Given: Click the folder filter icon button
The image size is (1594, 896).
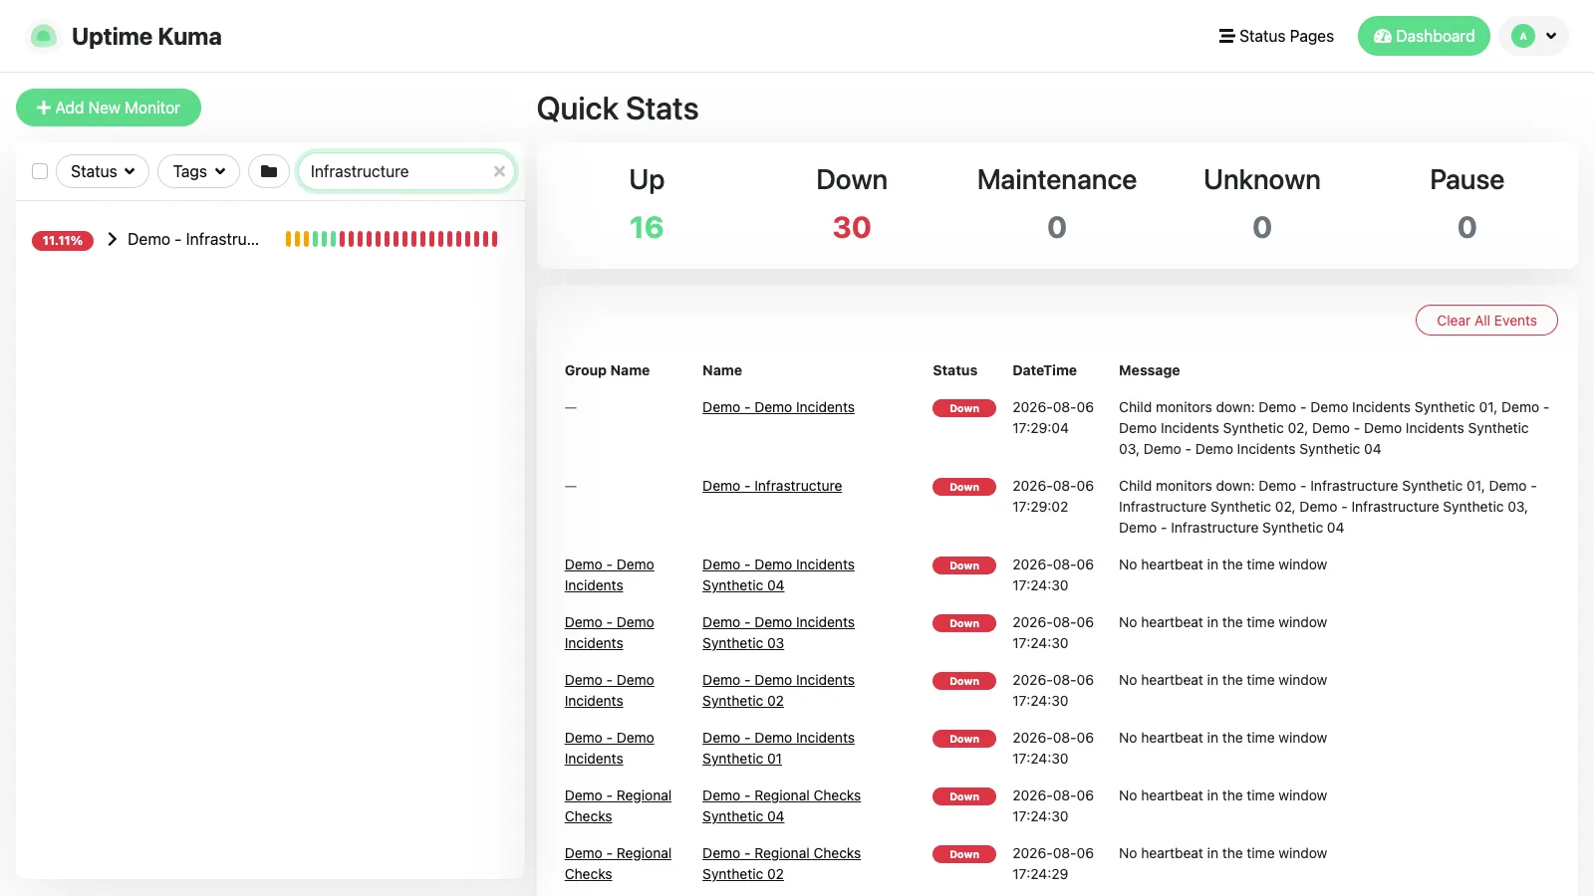Looking at the screenshot, I should [269, 171].
